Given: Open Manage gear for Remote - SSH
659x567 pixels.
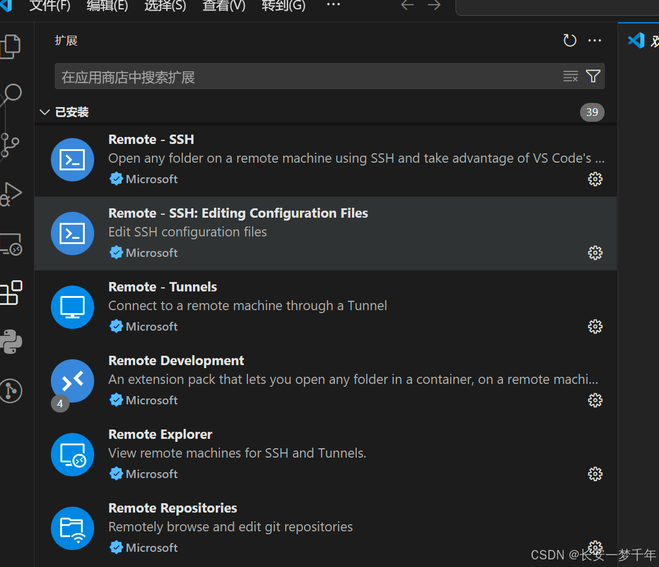Looking at the screenshot, I should pos(595,179).
